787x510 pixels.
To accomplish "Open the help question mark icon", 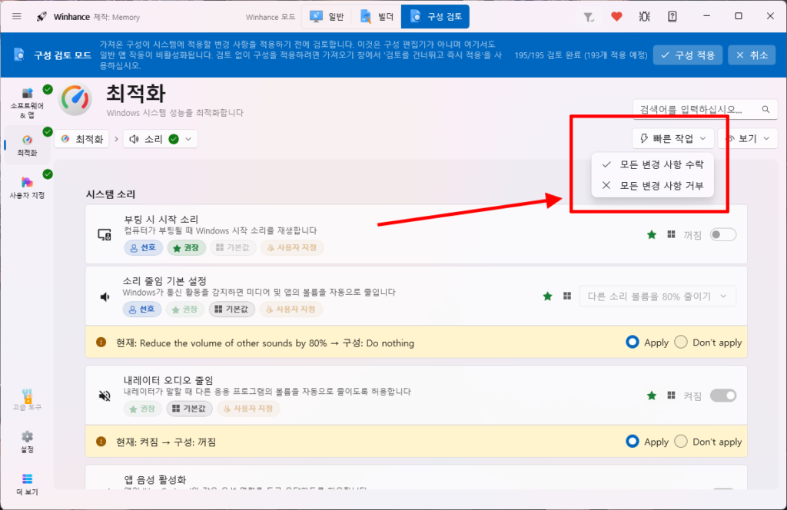I will tap(672, 17).
